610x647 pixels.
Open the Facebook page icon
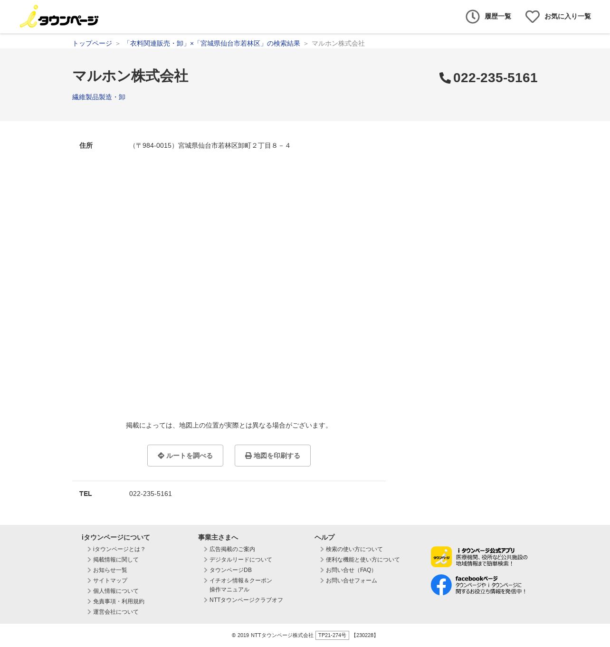point(441,585)
